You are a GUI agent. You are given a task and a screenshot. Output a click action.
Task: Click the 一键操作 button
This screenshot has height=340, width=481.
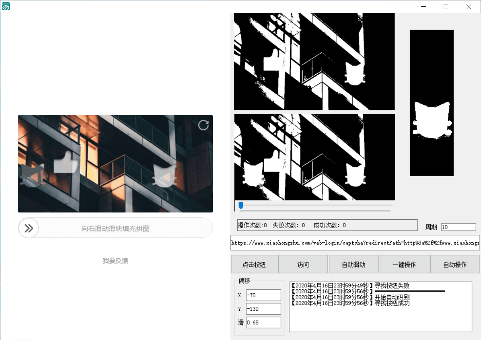[x=404, y=264]
